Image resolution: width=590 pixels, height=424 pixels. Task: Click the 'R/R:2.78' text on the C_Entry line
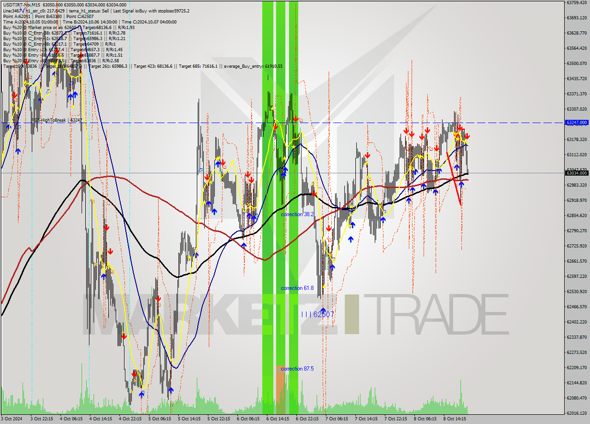pyautogui.click(x=117, y=33)
